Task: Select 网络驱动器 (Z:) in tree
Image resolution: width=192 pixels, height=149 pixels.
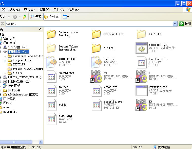Action: click(x=19, y=82)
